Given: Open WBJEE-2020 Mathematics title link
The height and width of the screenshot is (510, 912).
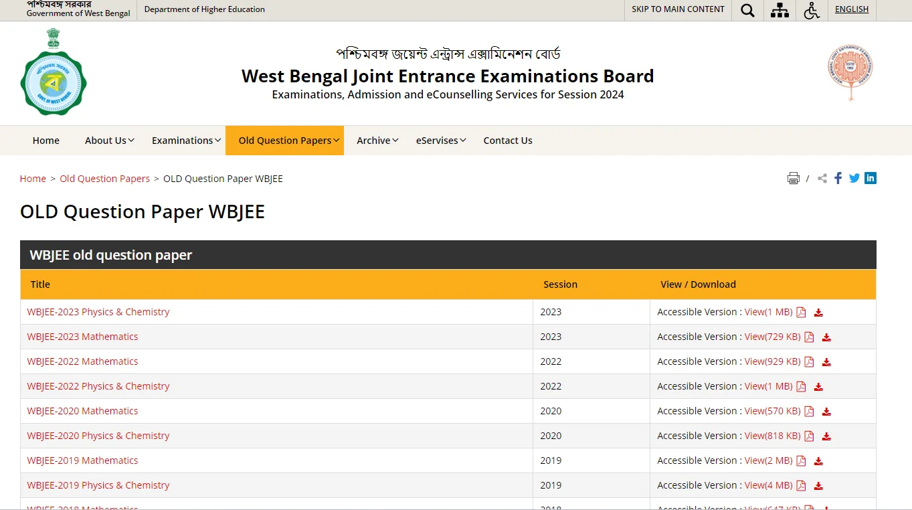Looking at the screenshot, I should click(82, 411).
